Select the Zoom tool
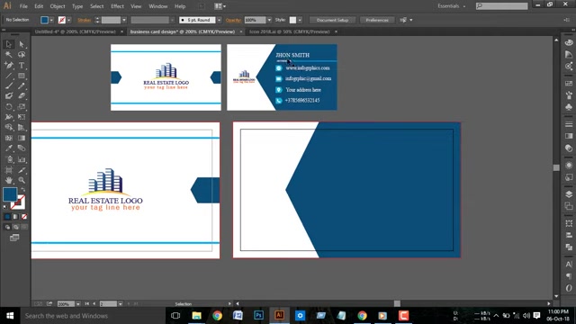 [x=22, y=180]
